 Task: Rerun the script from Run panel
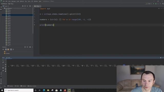click(x=3, y=60)
